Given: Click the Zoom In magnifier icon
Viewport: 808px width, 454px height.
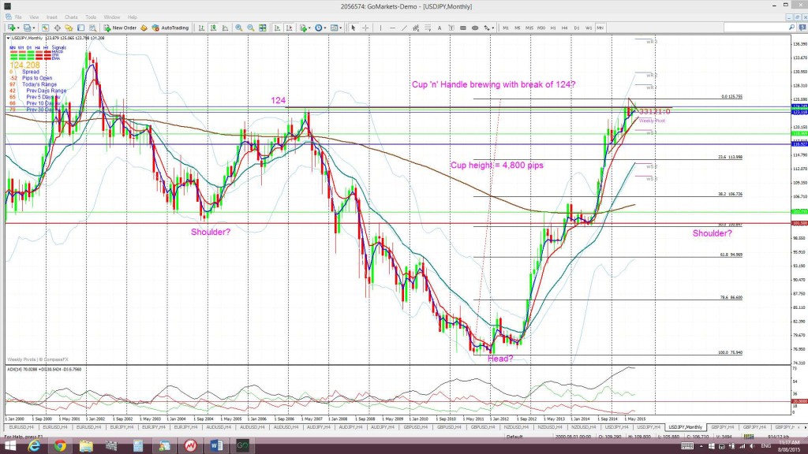Looking at the screenshot, I should 238,28.
